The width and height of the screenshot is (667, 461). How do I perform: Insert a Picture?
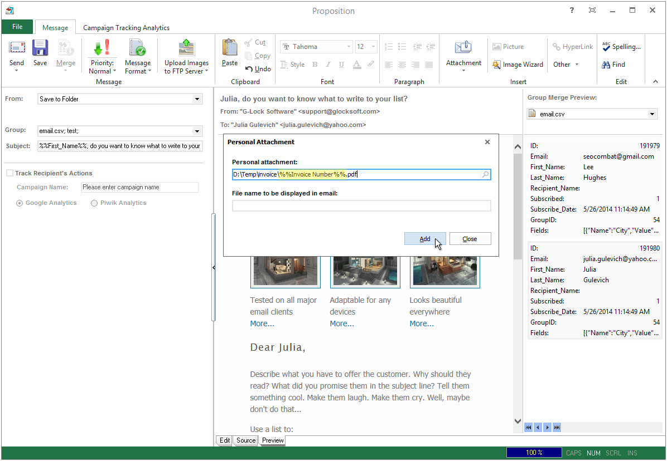(x=508, y=47)
